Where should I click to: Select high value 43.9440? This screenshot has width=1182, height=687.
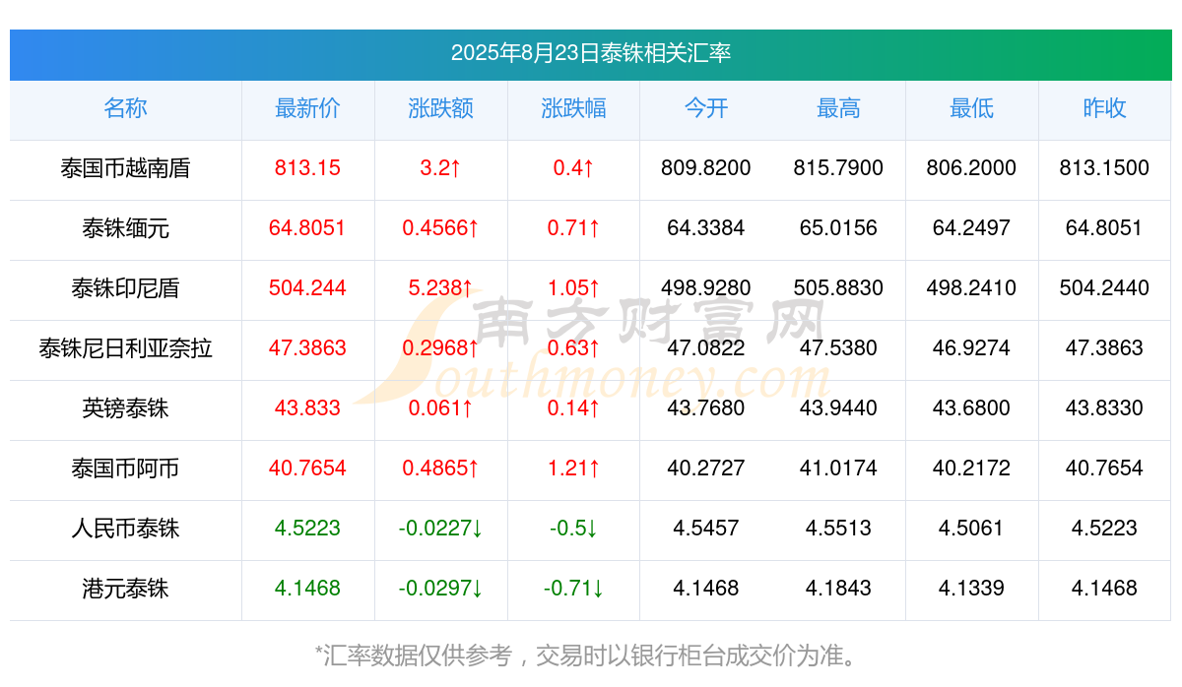click(x=838, y=408)
